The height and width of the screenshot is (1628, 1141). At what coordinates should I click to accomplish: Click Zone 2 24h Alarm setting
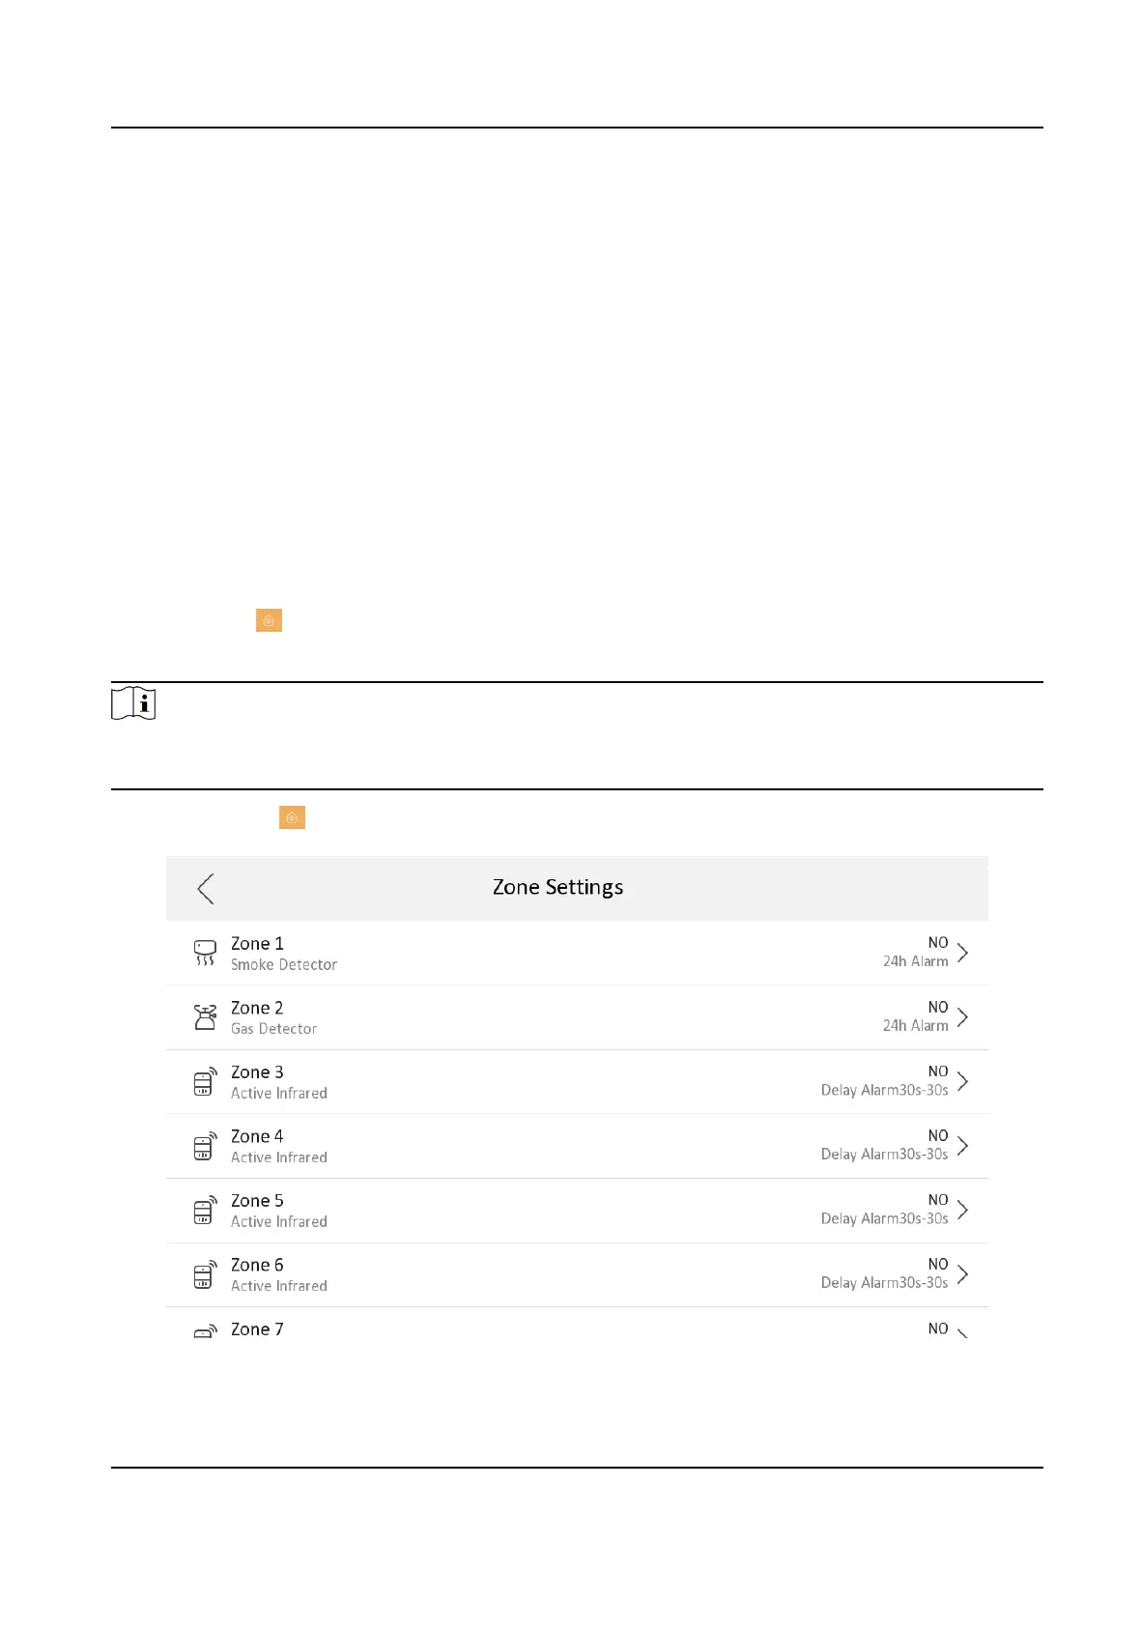click(x=915, y=1026)
